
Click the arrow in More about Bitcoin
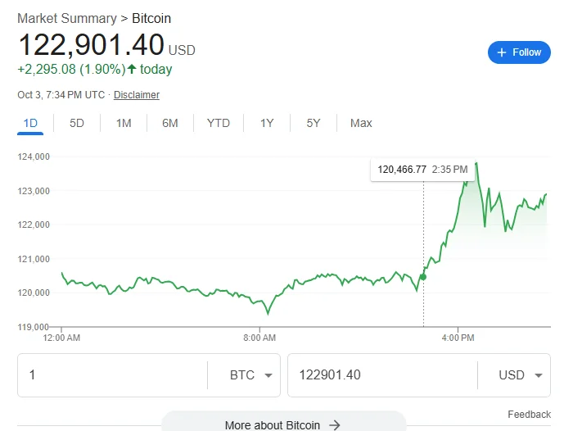[334, 425]
